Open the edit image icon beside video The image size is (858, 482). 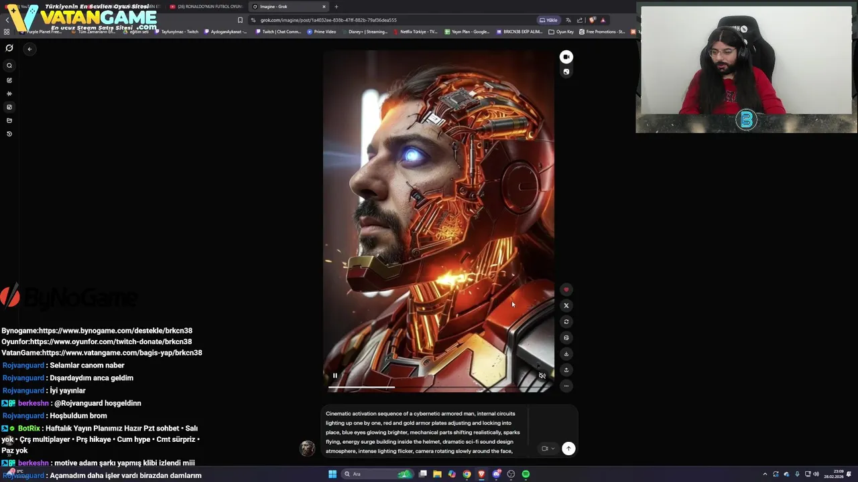[x=566, y=338]
